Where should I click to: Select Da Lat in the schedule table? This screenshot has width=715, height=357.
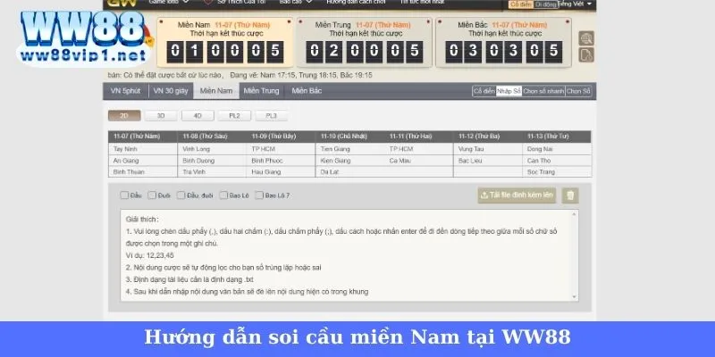[x=329, y=172]
